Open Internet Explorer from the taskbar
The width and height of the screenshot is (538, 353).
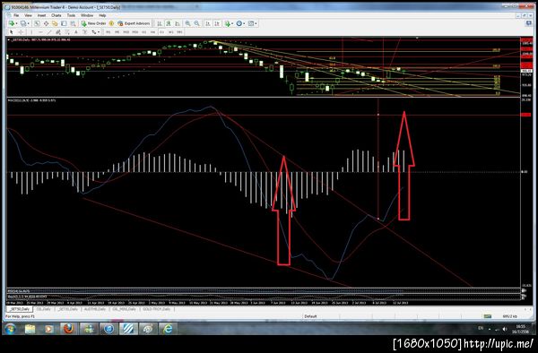click(168, 329)
